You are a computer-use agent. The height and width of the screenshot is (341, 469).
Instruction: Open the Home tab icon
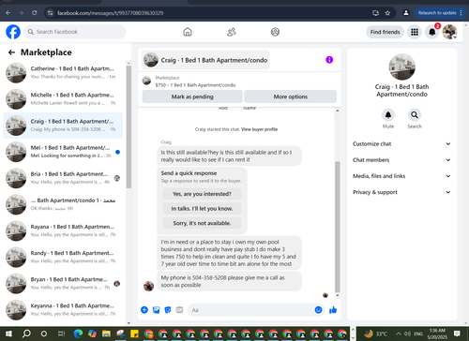click(188, 32)
